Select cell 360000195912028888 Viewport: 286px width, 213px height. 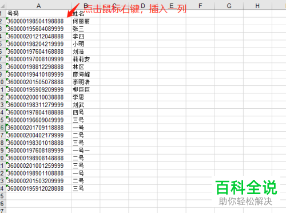pyautogui.click(x=38, y=188)
